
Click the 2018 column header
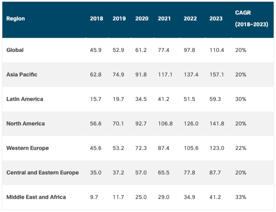96,19
